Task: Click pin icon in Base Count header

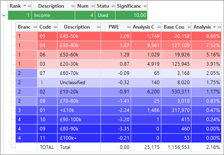Action: [189, 27]
